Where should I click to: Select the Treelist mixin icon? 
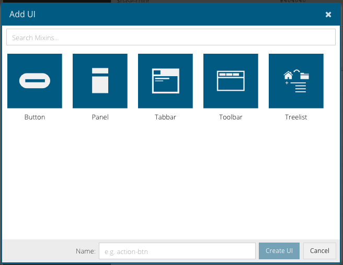296,81
